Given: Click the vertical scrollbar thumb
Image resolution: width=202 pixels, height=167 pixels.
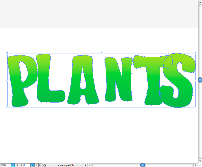Looking at the screenshot, I should 200,80.
